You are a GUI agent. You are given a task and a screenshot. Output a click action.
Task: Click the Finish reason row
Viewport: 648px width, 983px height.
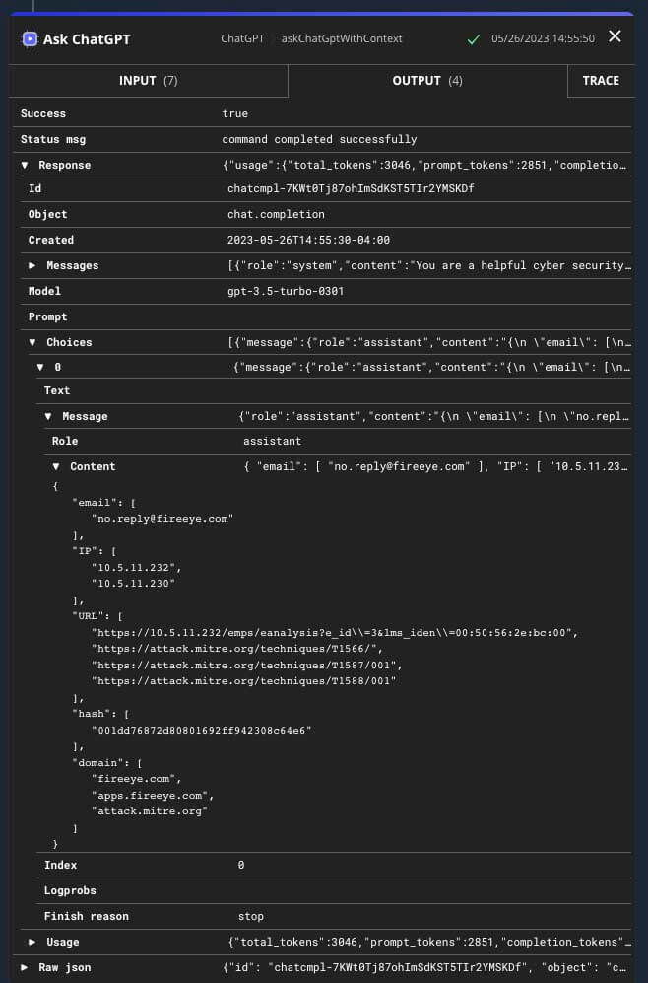tap(87, 917)
